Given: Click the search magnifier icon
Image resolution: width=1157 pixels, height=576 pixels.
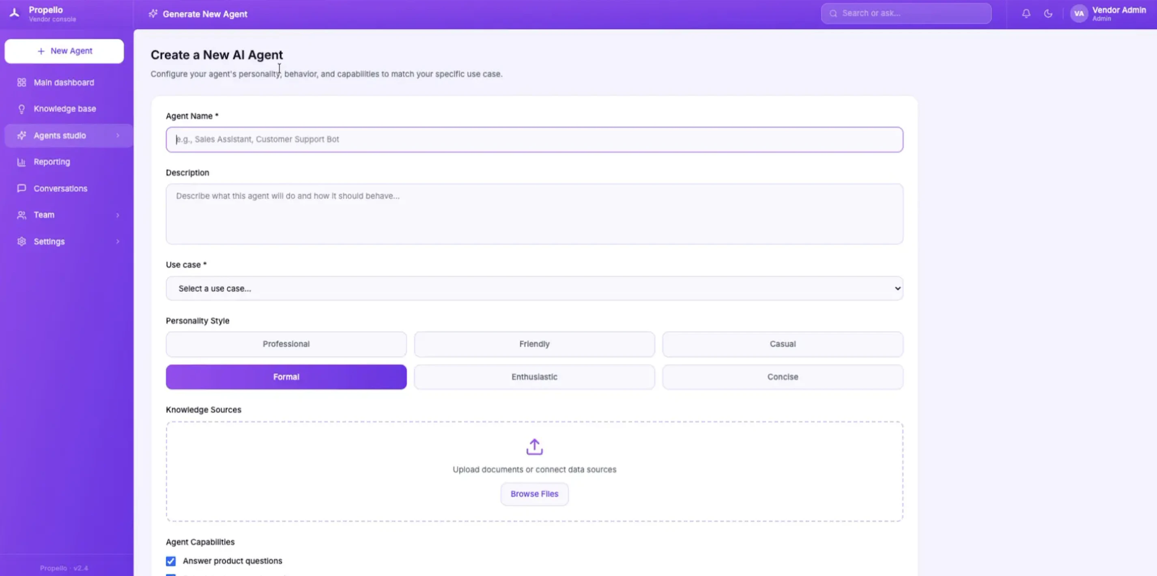Looking at the screenshot, I should point(833,13).
